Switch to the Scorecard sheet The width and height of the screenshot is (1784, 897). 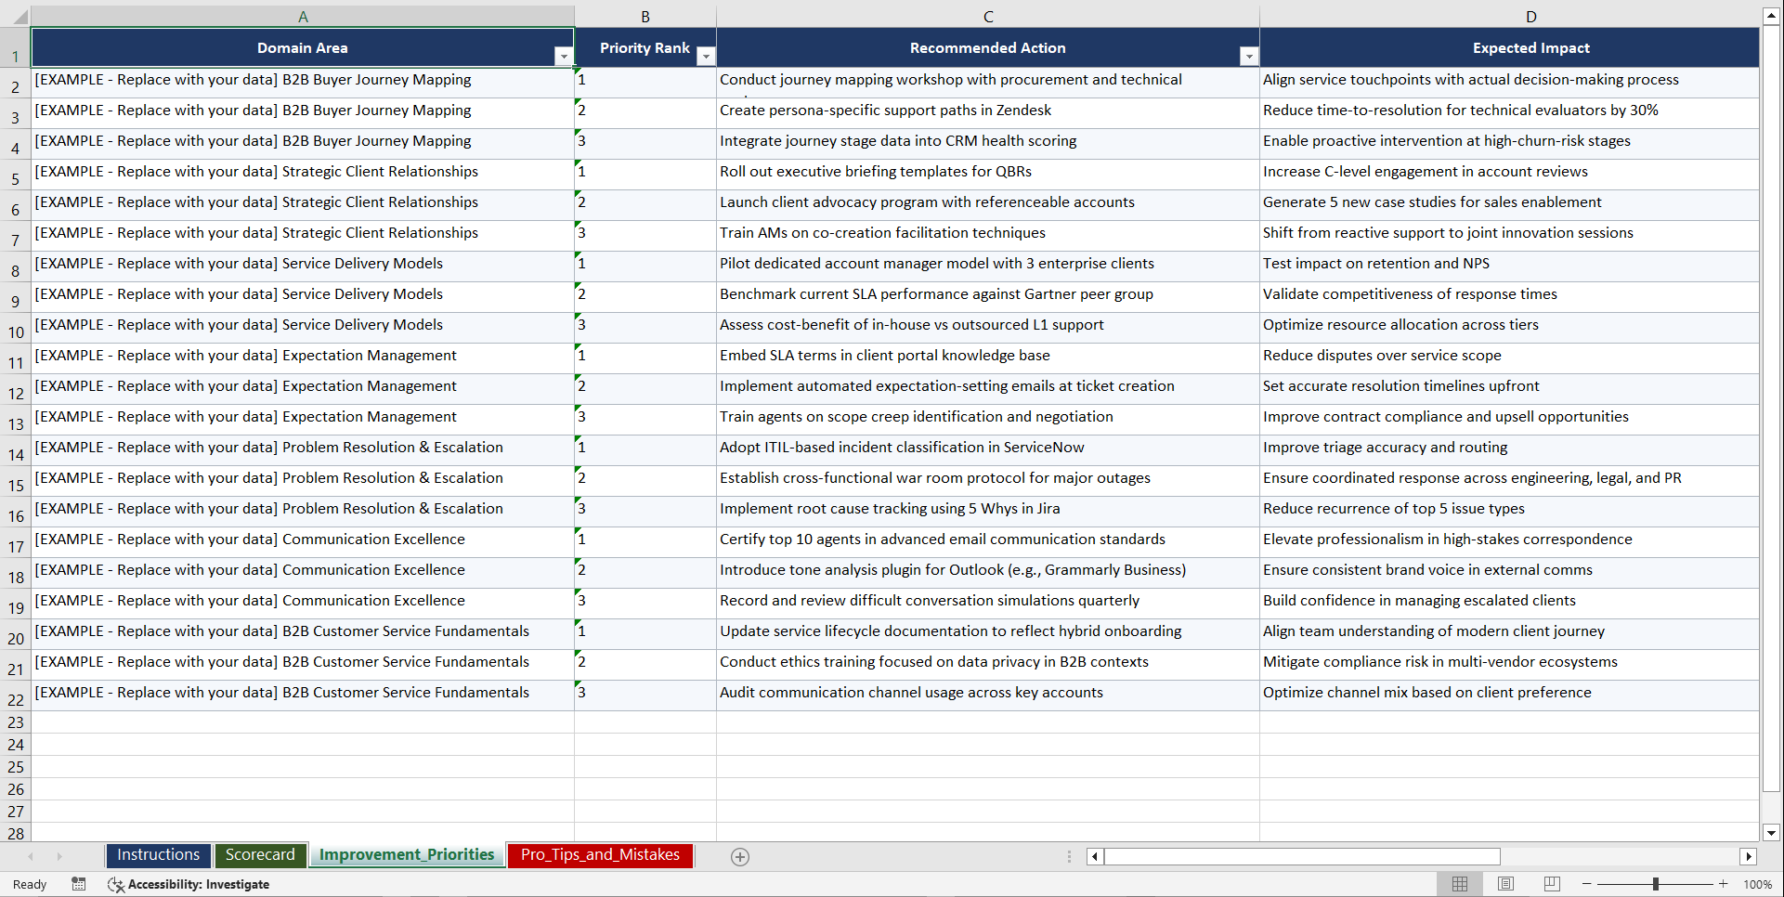[x=261, y=855]
